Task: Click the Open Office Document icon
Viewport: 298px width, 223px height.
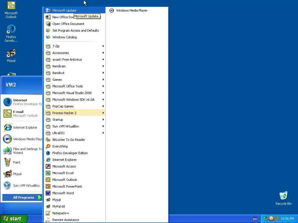Action: (48, 24)
